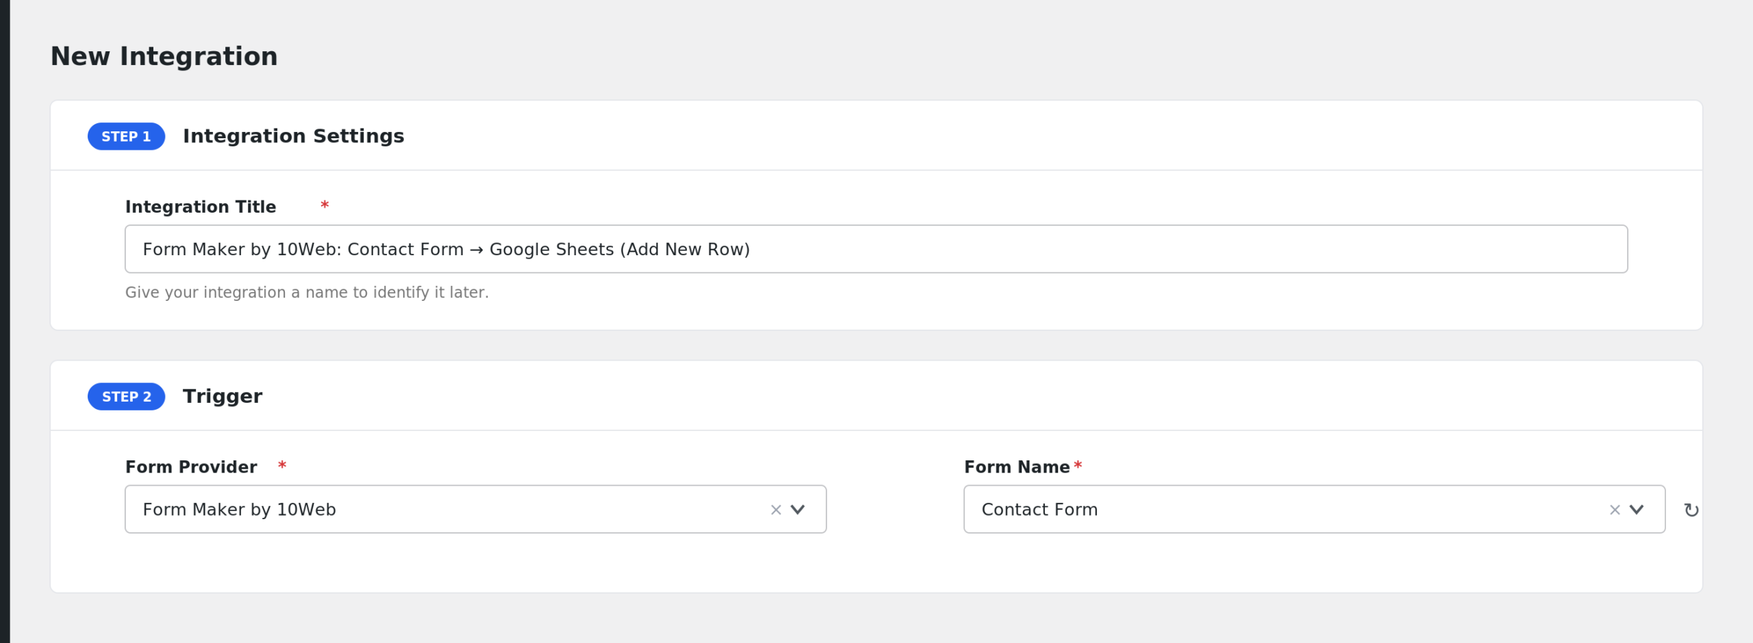Click the New Integration page title

pos(164,56)
